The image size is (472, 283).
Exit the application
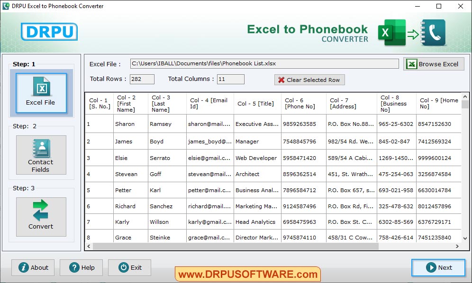[x=129, y=267]
